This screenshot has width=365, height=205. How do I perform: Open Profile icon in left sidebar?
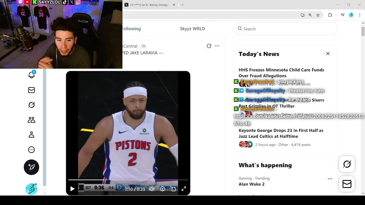31,135
